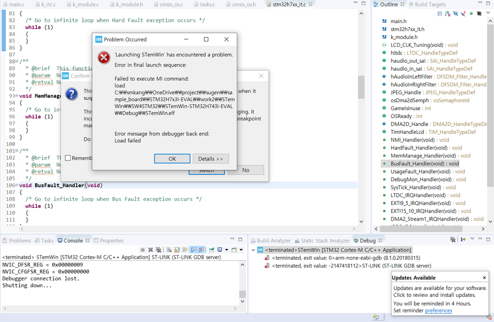The image size is (494, 322).
Task: Click instruction stepping mode icon in Debug view
Action: point(463,240)
